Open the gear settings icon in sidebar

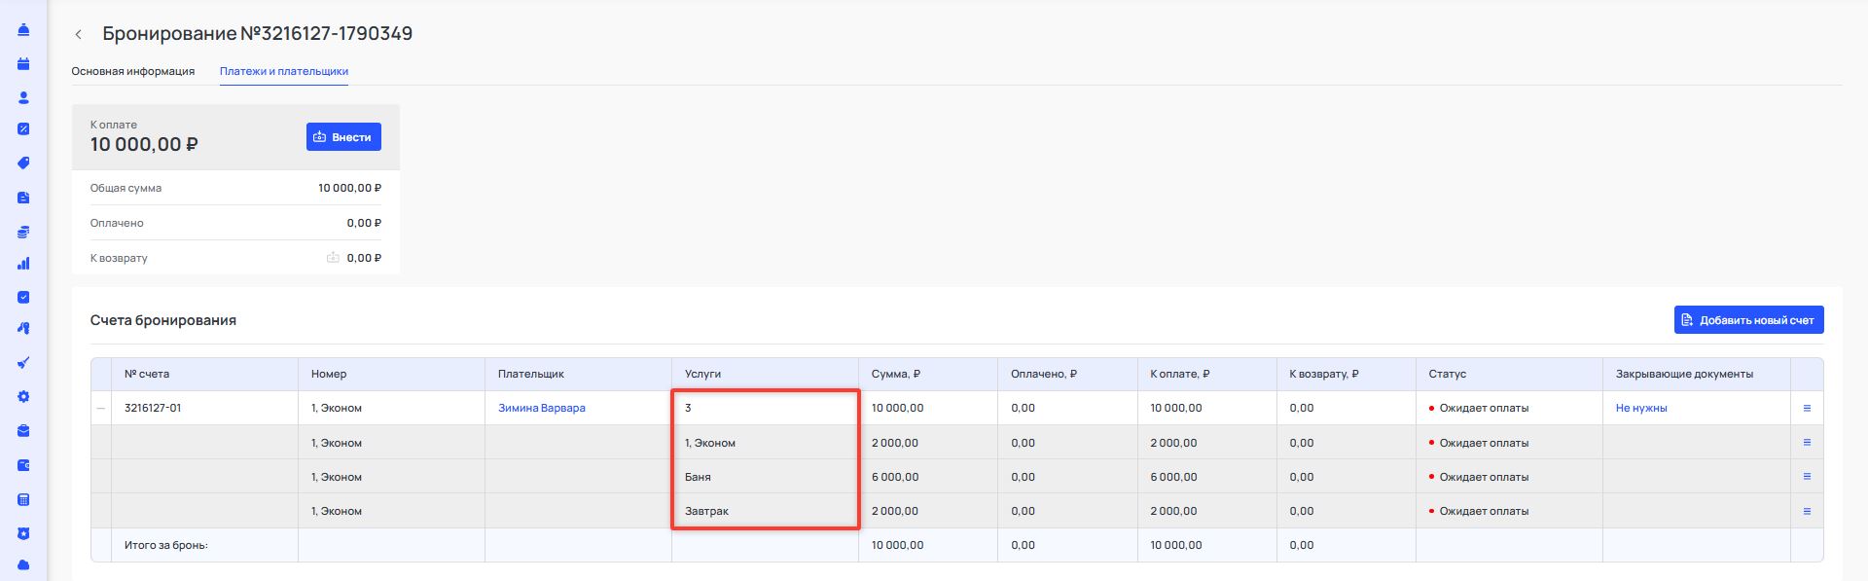pyautogui.click(x=23, y=397)
